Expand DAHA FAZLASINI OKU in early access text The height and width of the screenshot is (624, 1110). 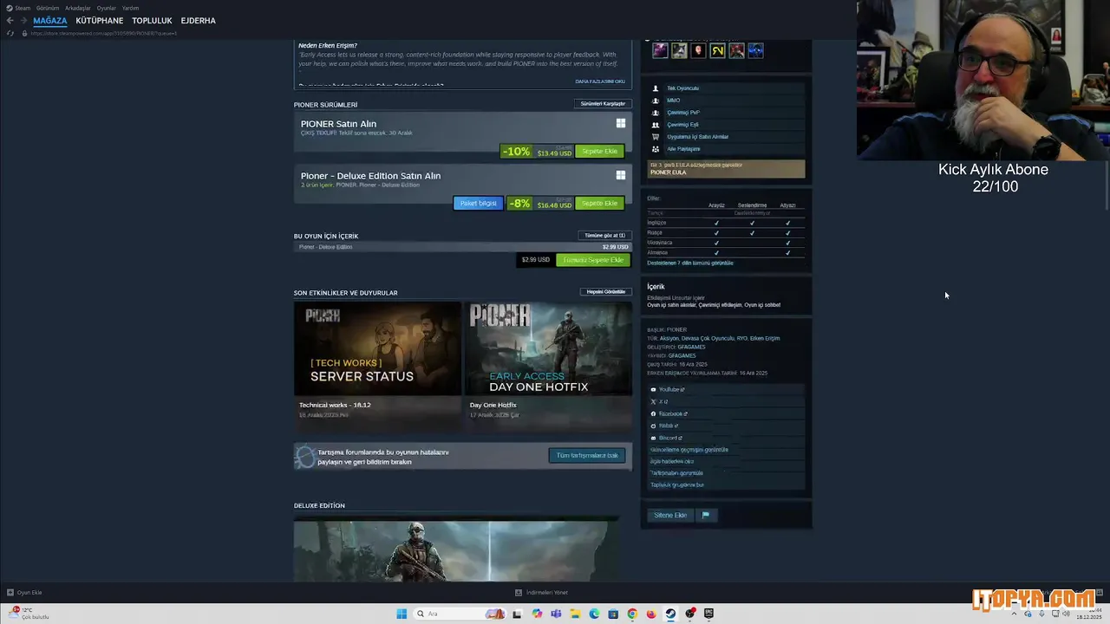[x=600, y=81]
